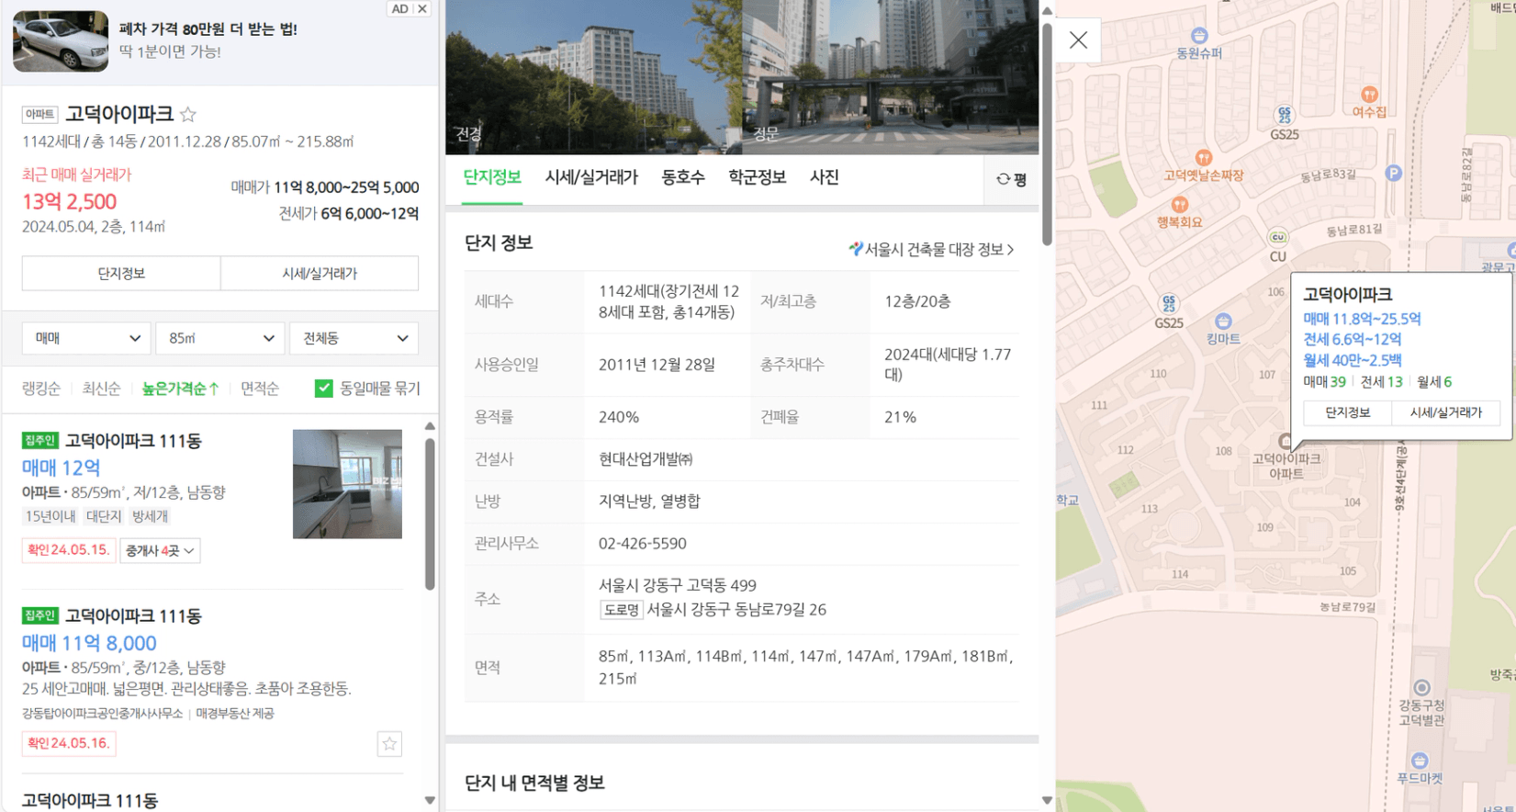Screen dimensions: 1516x812
Task: Click the ascending arrow beside 높은가격순
Action: (214, 389)
